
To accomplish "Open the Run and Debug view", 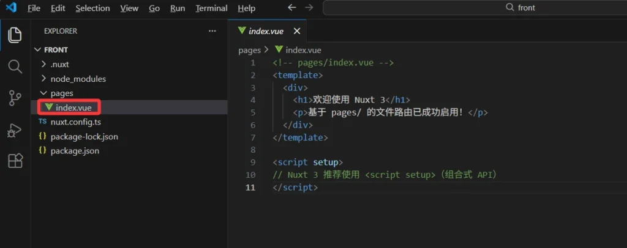I will click(x=15, y=130).
